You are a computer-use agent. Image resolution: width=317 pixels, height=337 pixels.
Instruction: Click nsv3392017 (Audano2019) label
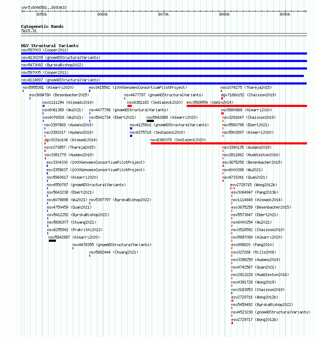click(69, 133)
